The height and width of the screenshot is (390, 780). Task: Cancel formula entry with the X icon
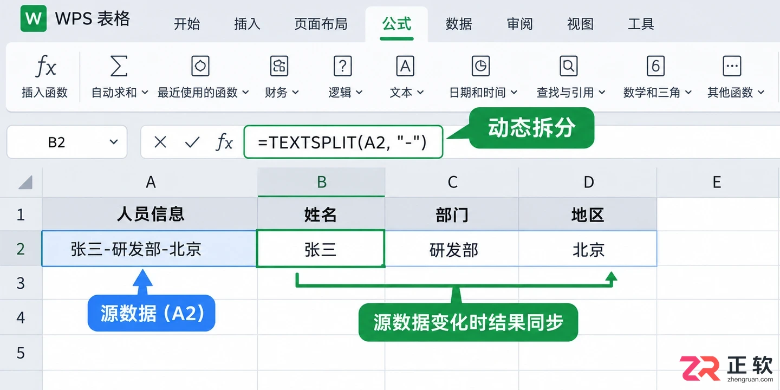tap(160, 142)
